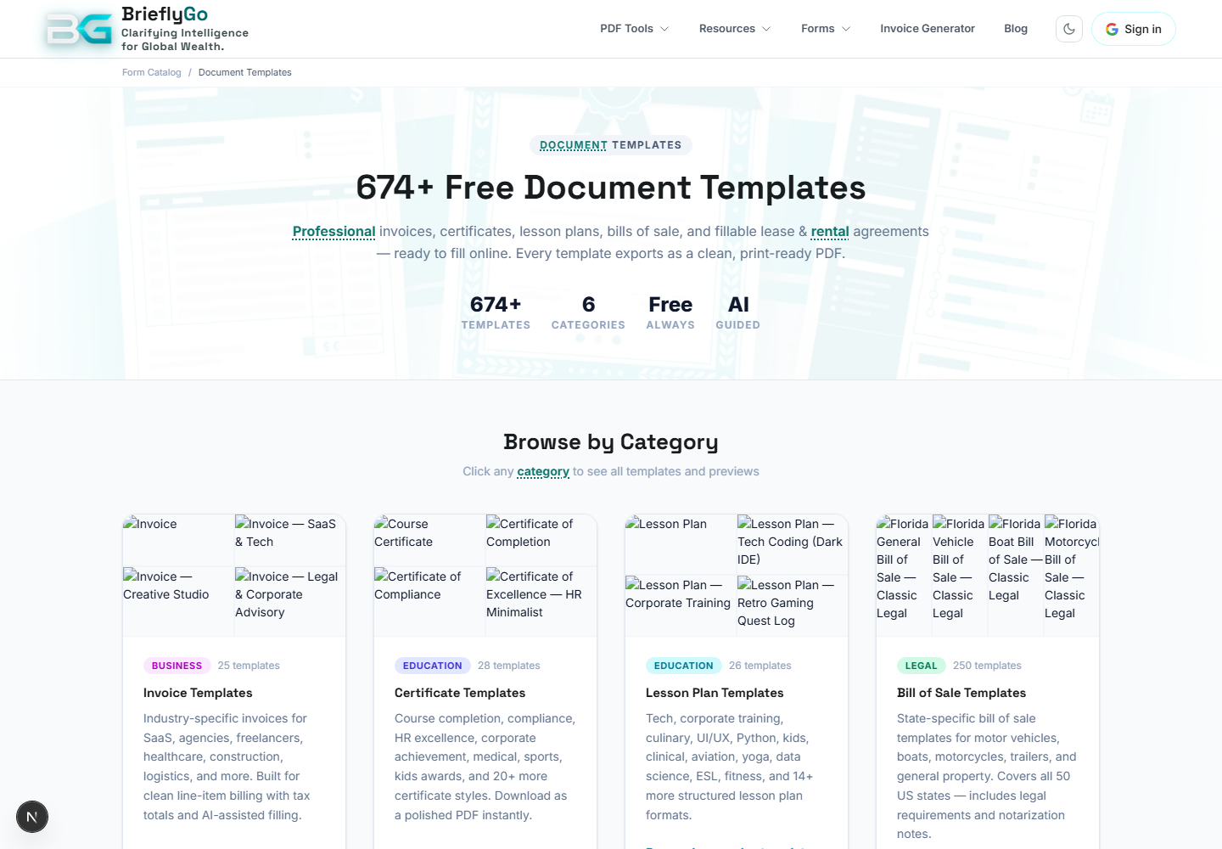Open Florida Boat Bill of Sale thumbnail

click(1016, 575)
